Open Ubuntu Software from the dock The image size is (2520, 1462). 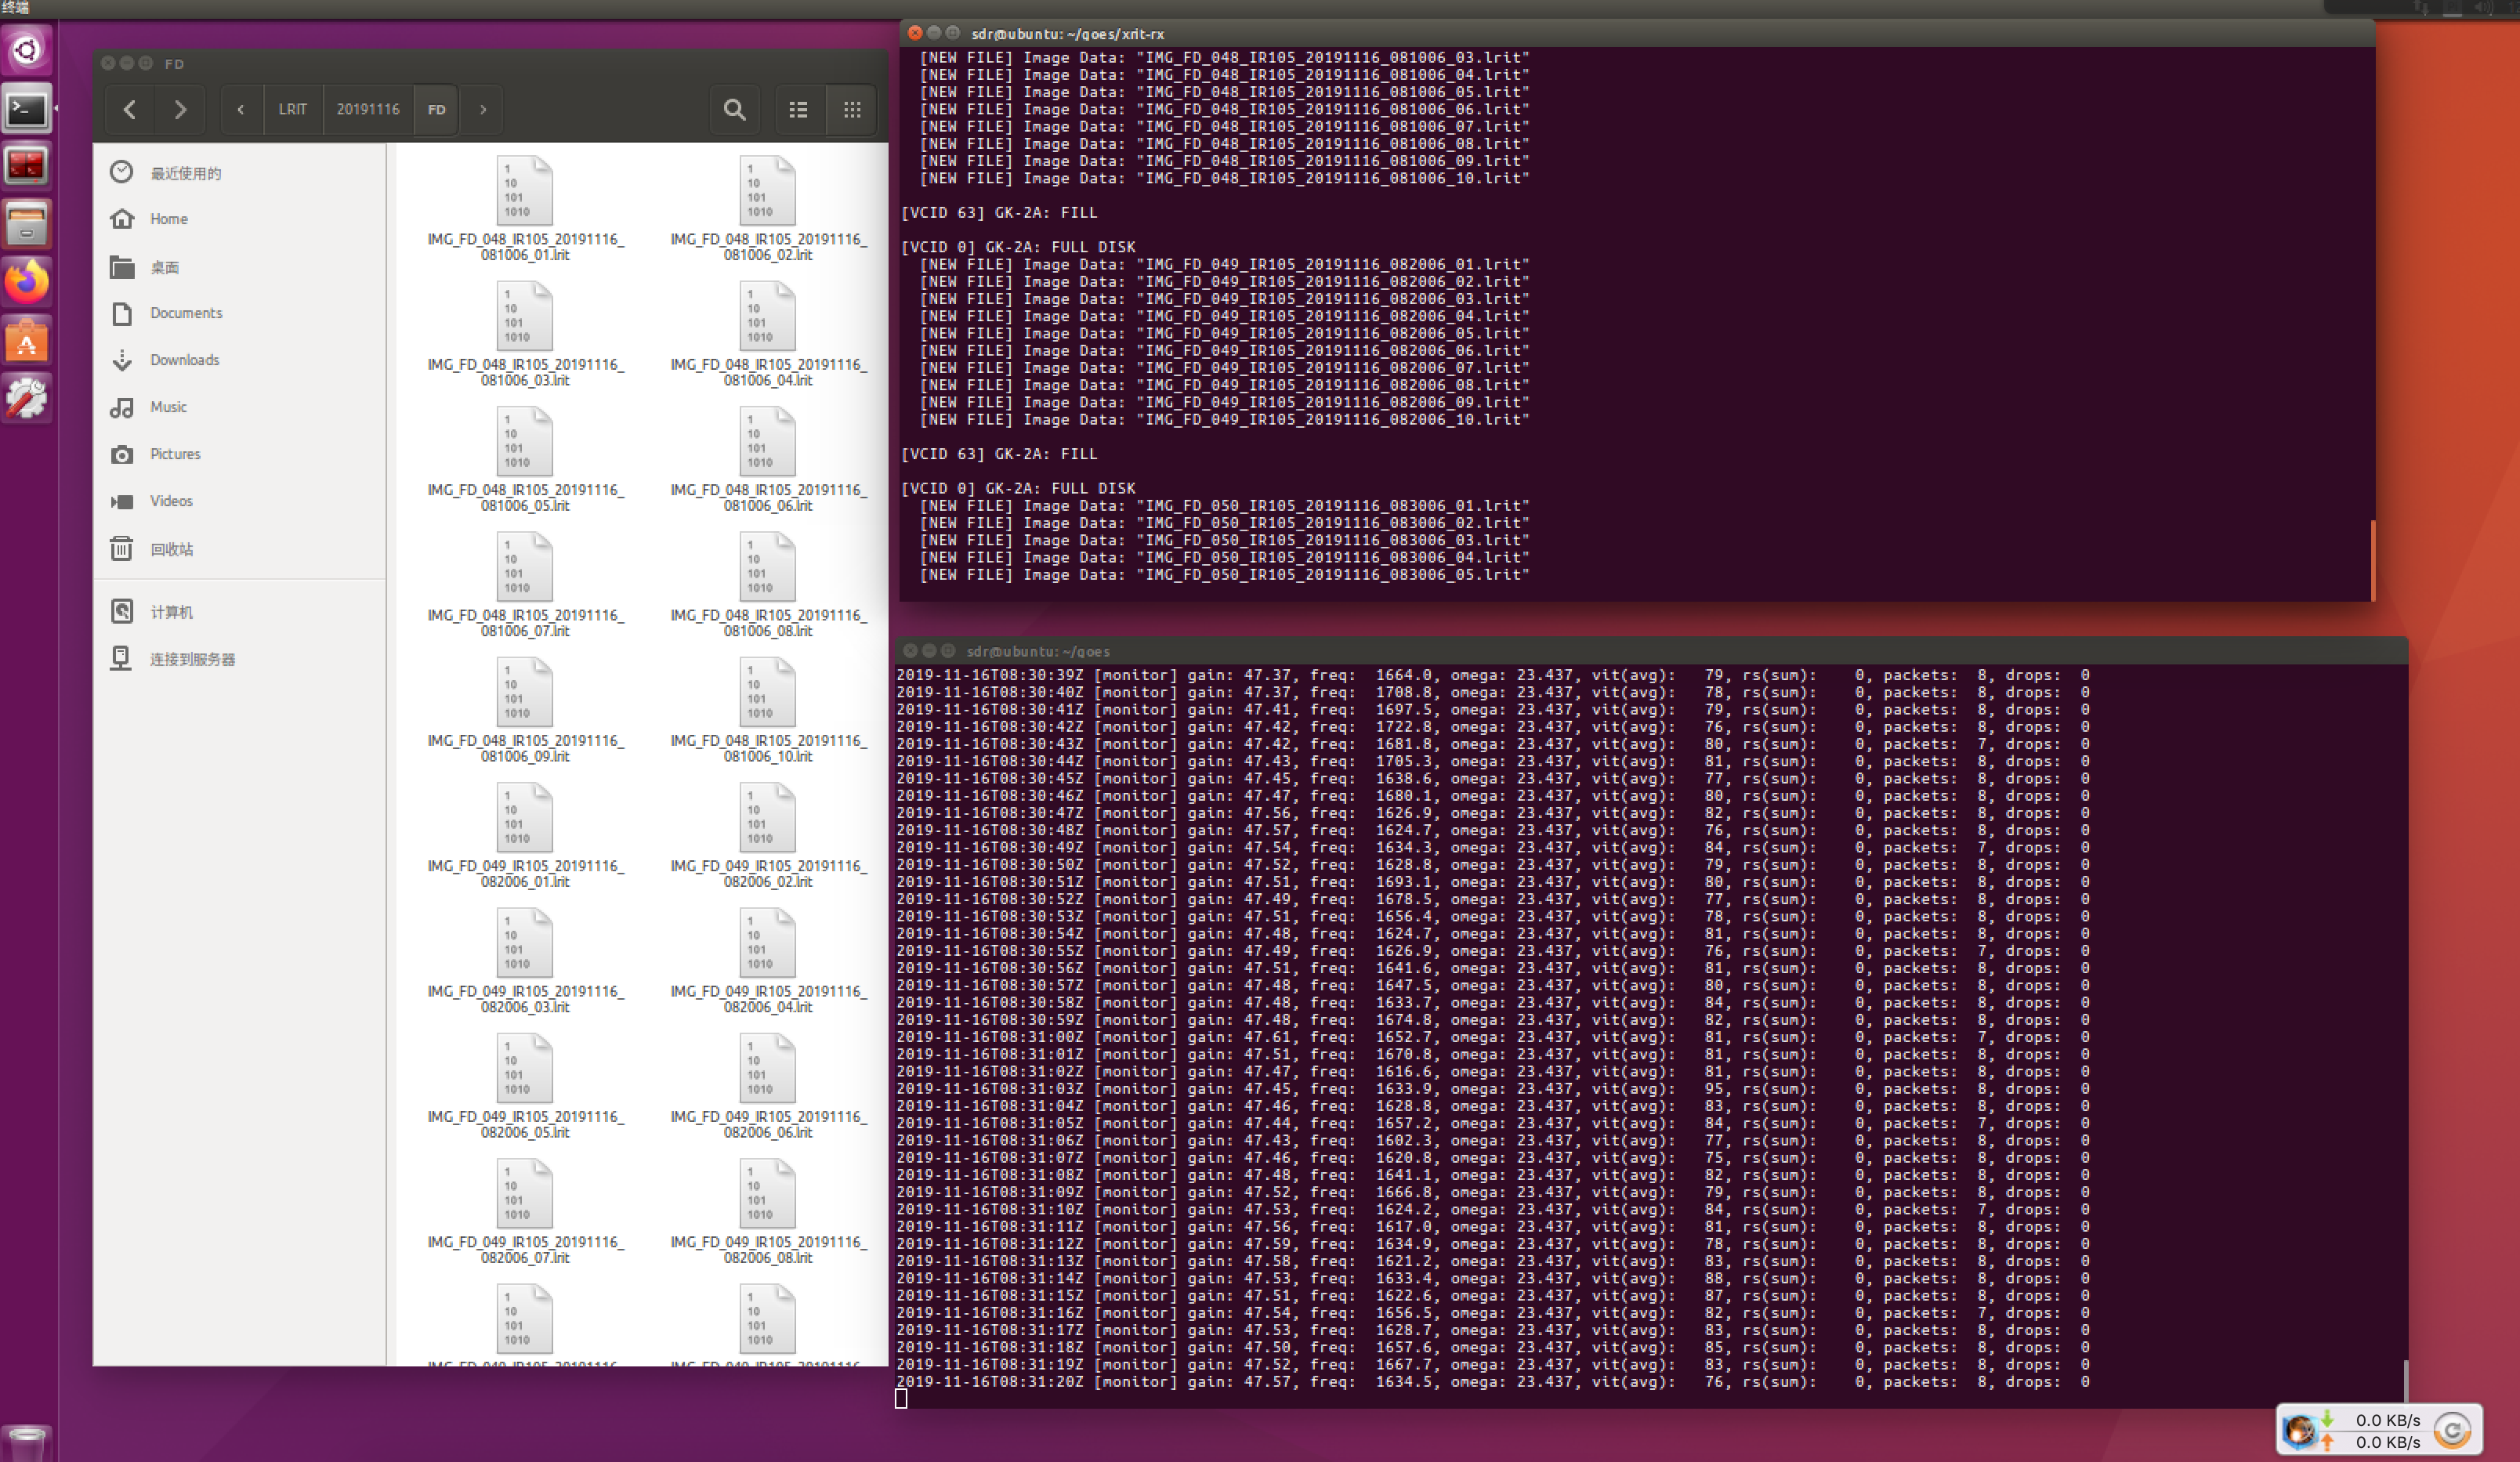pos(27,341)
